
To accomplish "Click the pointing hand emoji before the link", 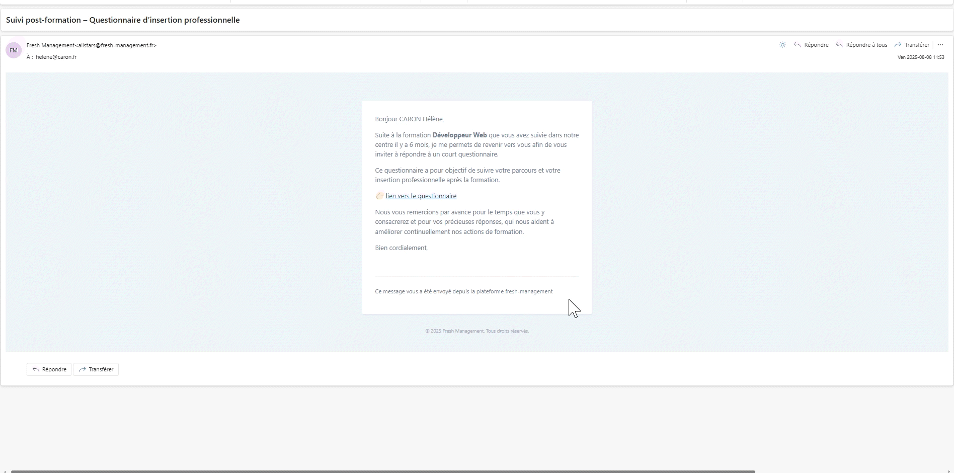I will (x=379, y=196).
